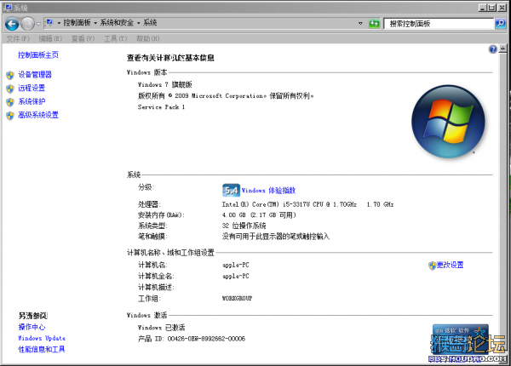The width and height of the screenshot is (511, 366).
Task: Click the green refresh button
Action: pyautogui.click(x=374, y=24)
